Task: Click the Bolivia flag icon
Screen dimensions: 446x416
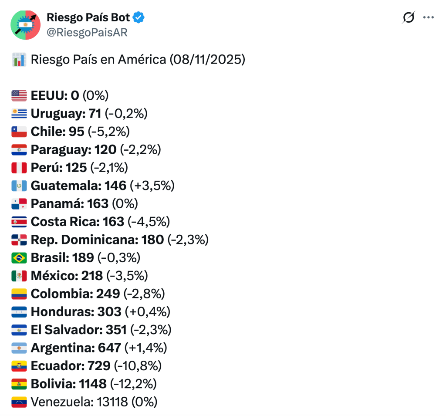Action: point(19,384)
